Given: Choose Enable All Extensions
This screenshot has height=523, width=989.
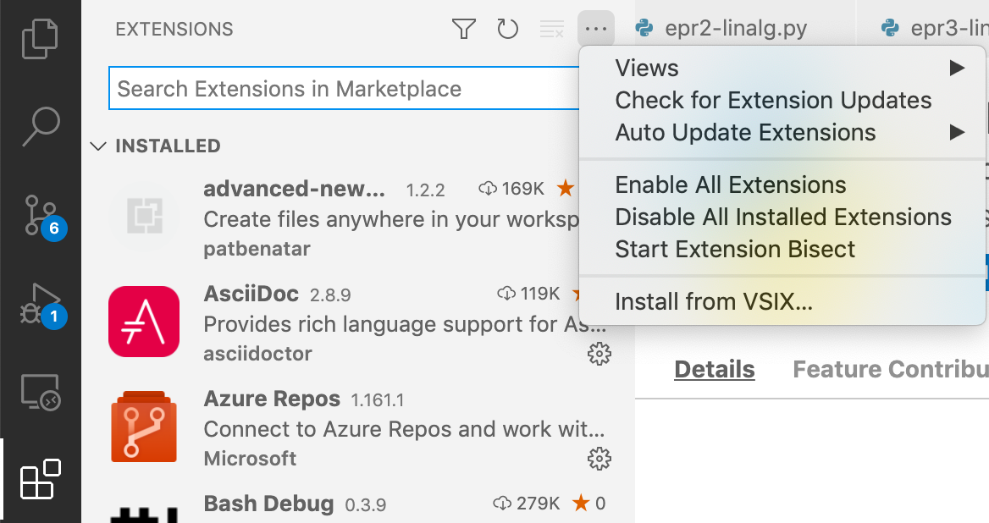Looking at the screenshot, I should 730,185.
